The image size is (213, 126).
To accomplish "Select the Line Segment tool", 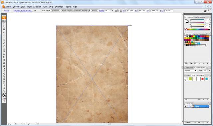I will 4,38.
